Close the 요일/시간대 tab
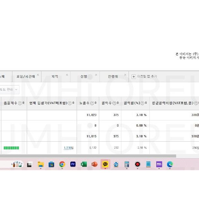199x199 pixels. 38,75
